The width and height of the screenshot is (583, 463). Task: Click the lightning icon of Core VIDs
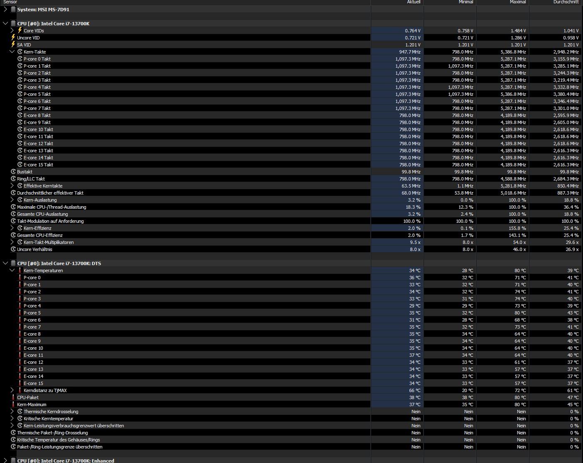(x=20, y=30)
